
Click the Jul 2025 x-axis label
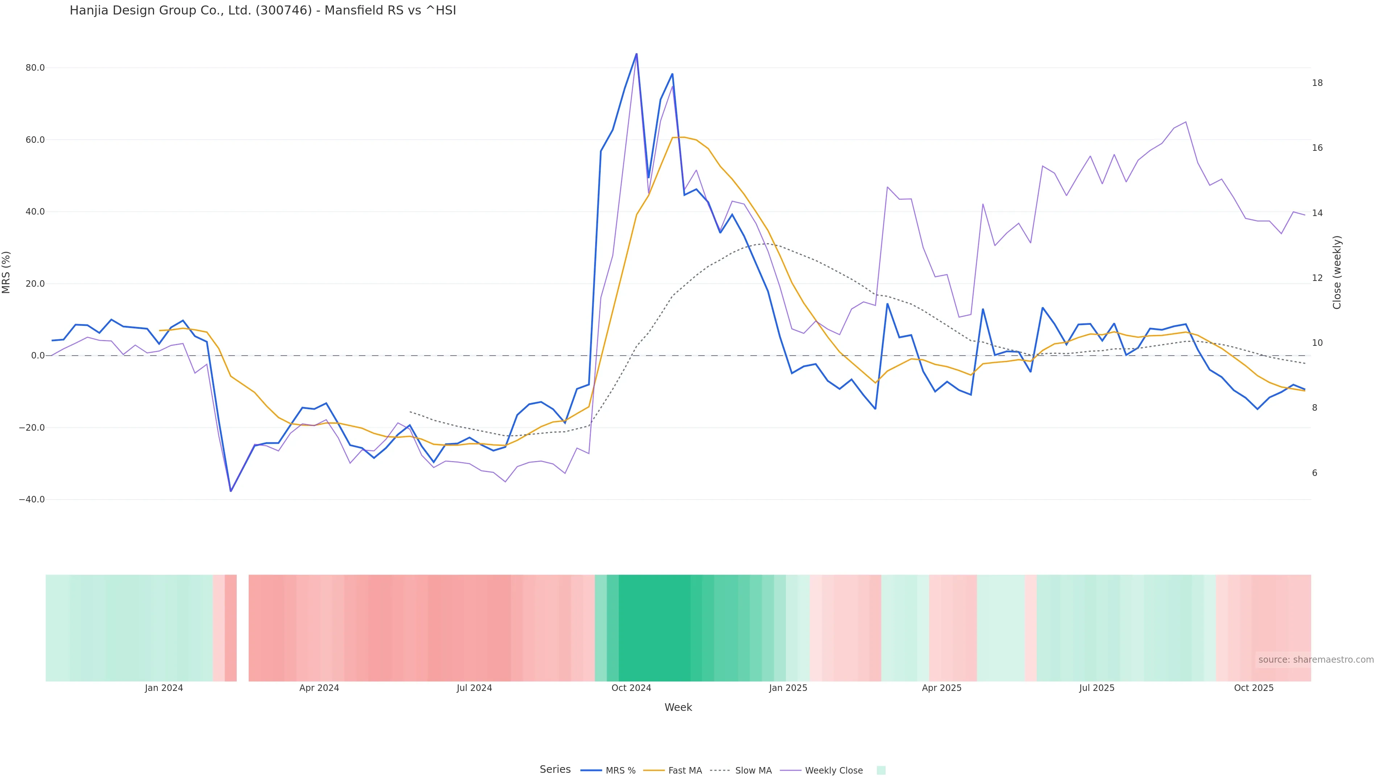coord(1097,688)
